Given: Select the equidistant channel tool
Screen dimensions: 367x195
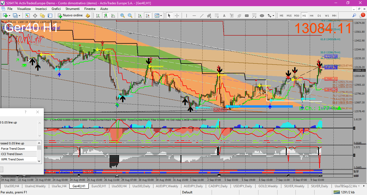Looking at the screenshot, I should tap(209, 16).
